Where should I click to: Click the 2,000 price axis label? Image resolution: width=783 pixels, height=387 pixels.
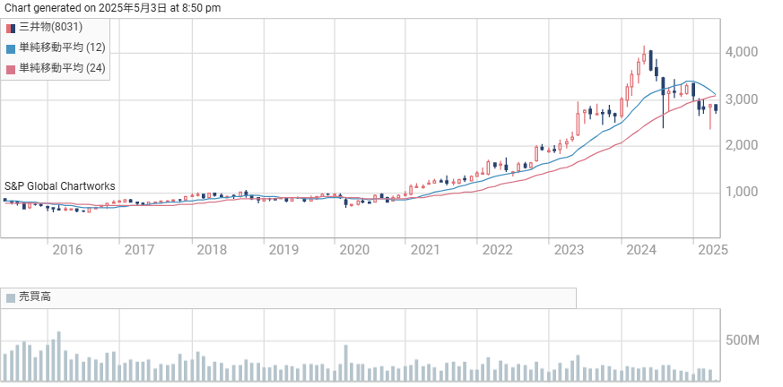click(x=742, y=146)
